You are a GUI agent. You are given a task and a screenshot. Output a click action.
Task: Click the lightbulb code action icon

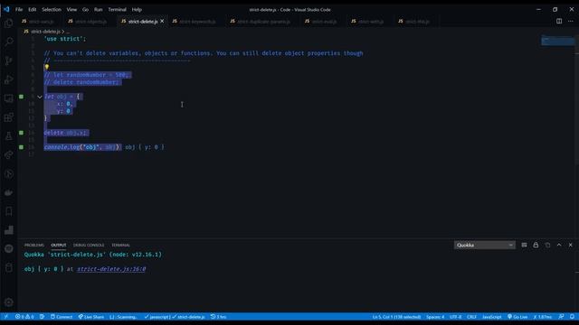(x=46, y=67)
